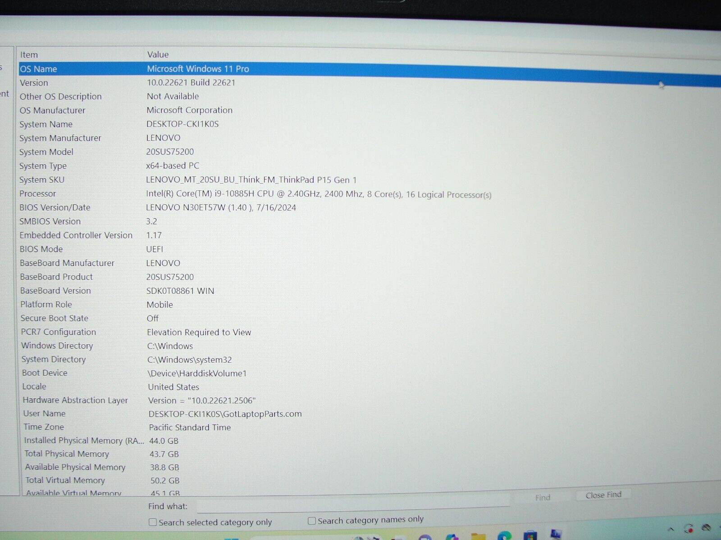The width and height of the screenshot is (721, 540).
Task: Click the Value column header
Action: tap(158, 54)
